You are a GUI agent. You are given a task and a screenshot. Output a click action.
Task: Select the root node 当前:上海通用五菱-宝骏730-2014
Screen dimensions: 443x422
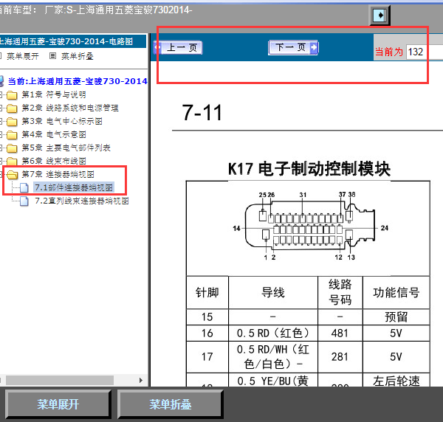pos(78,81)
